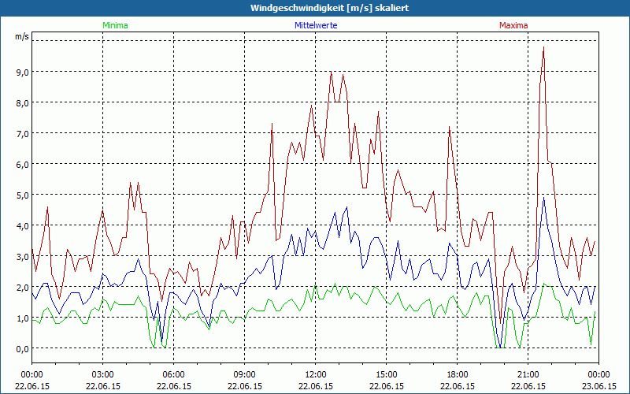Image resolution: width=630 pixels, height=394 pixels.
Task: Click the 09:00 time axis label
Action: 244,375
